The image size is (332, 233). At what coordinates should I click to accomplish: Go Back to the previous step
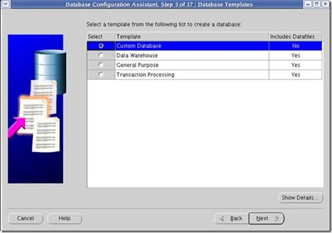(x=231, y=219)
